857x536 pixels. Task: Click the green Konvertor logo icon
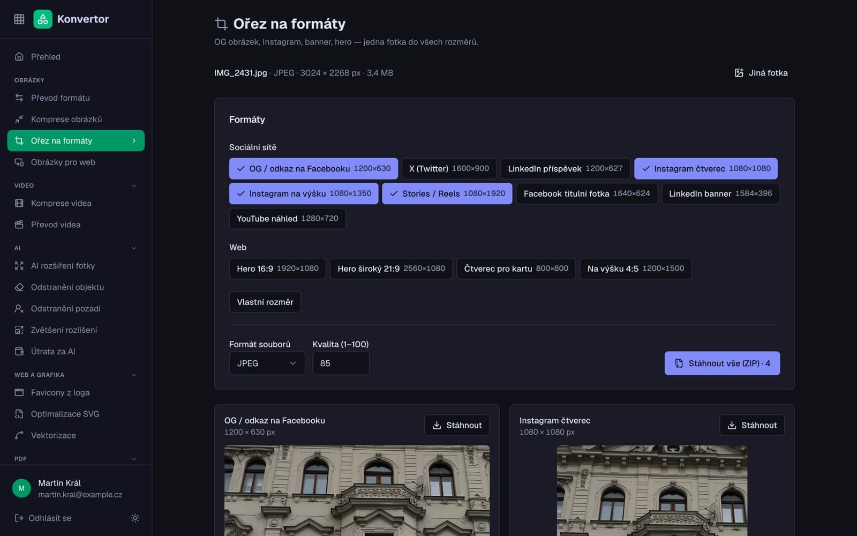[43, 19]
